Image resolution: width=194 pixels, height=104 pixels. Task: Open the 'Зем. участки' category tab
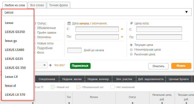pos(124,79)
